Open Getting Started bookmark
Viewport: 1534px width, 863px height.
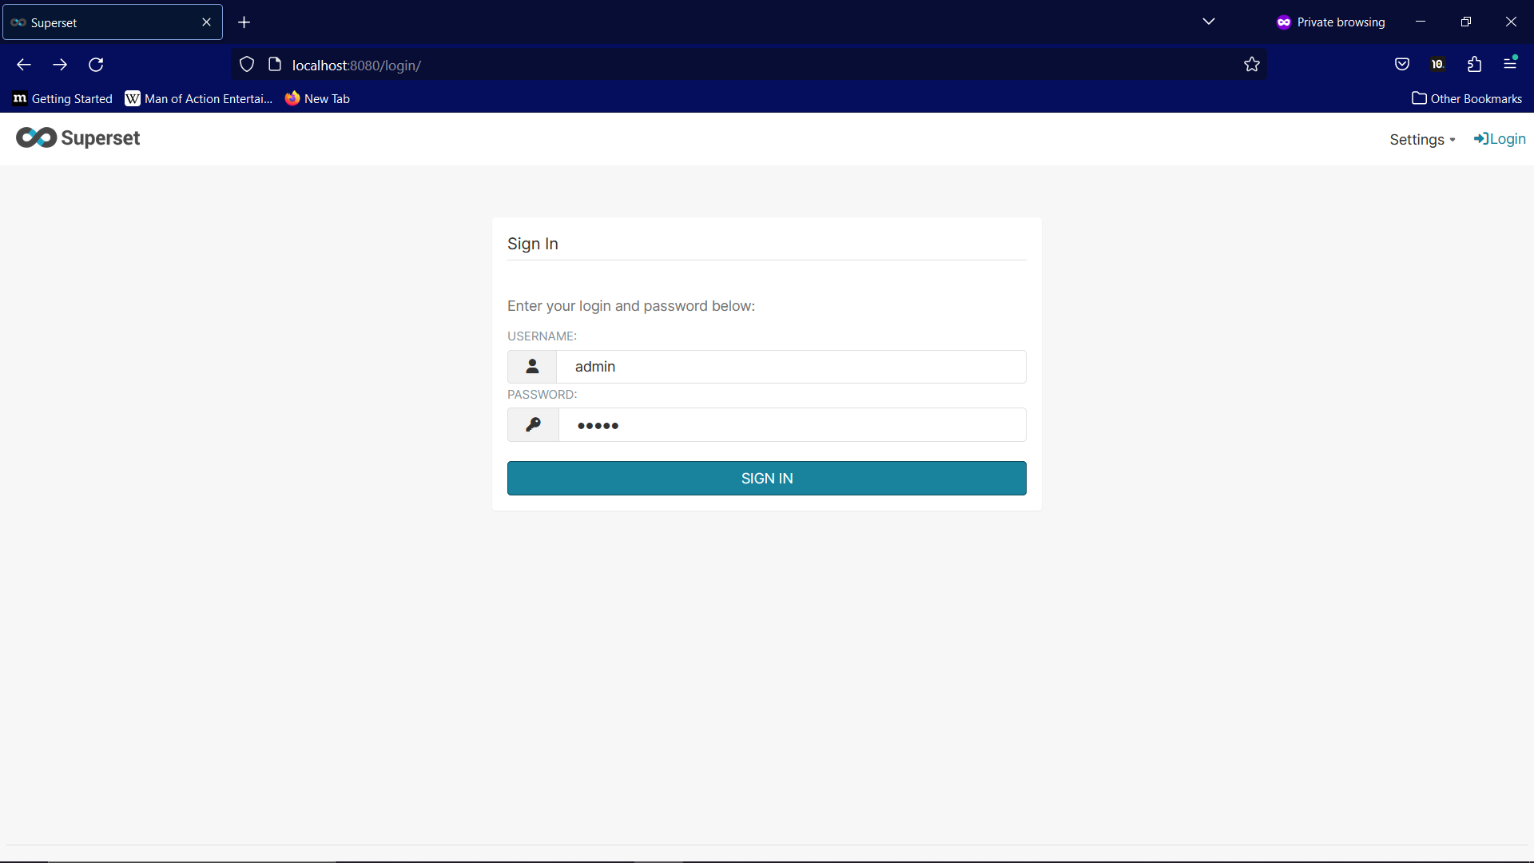tap(62, 99)
